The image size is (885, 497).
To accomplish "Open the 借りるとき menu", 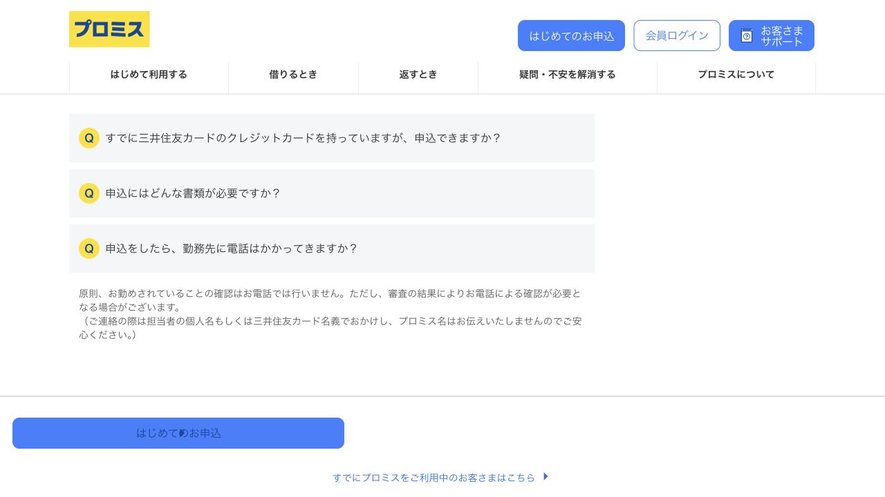I will (x=293, y=75).
